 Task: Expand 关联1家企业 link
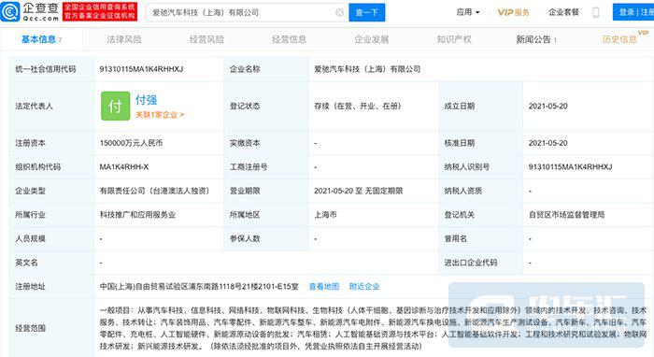click(x=160, y=115)
